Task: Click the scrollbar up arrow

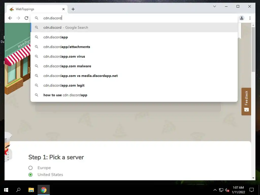Action: [x=253, y=25]
